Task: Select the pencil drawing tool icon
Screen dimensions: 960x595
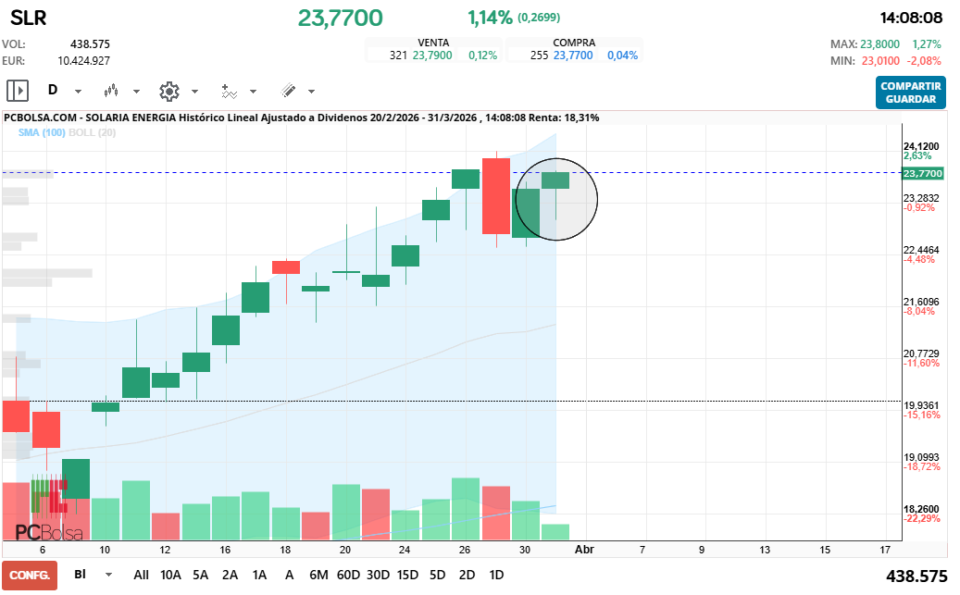Action: coord(288,91)
